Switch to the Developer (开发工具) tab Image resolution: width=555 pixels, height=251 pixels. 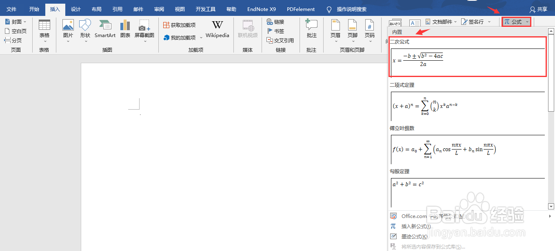[205, 9]
